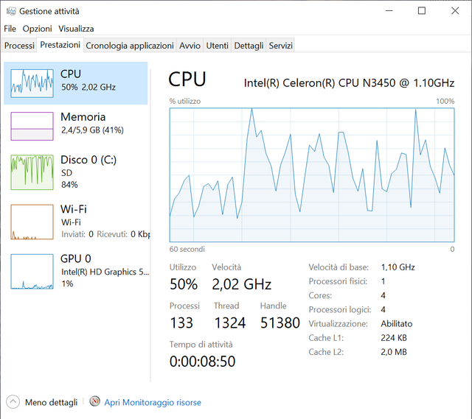Select the Memoria usage thumbnail
Screen dimensions: 472x419
tap(32, 126)
